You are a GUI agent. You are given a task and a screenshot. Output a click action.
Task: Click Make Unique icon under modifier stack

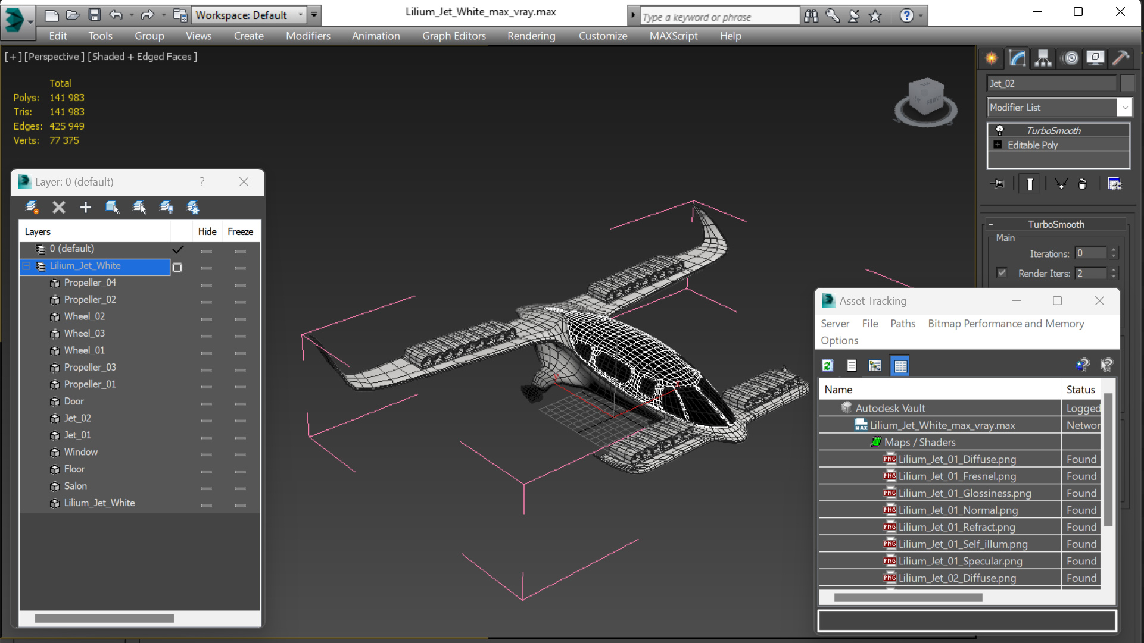1061,184
